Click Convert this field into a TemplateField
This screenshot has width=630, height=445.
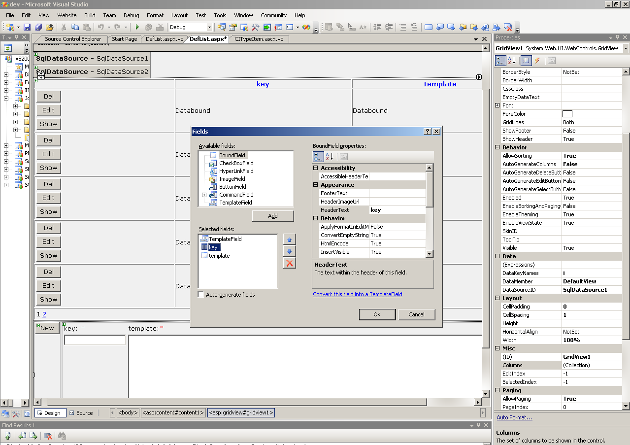tap(358, 294)
